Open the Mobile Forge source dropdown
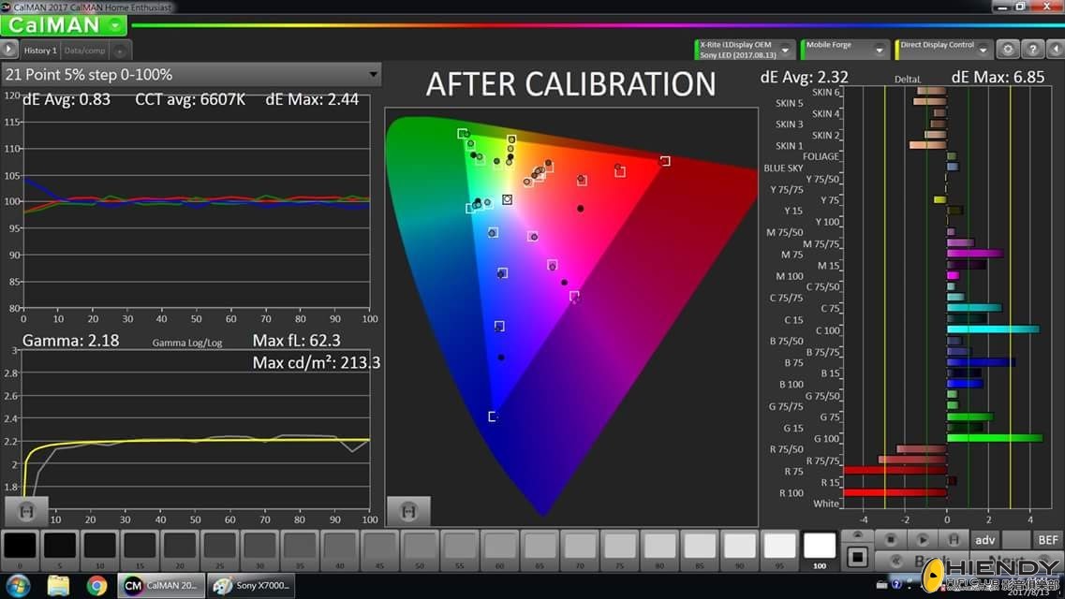 point(844,50)
